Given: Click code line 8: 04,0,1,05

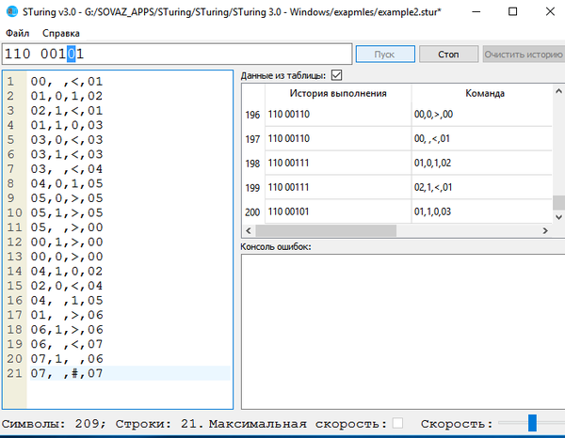Looking at the screenshot, I should click(x=67, y=183).
